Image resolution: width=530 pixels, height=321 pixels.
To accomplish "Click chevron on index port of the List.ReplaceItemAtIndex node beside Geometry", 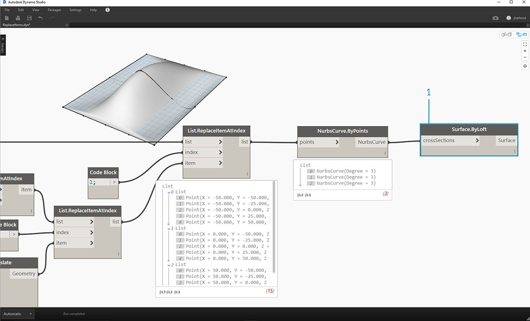I will (x=91, y=233).
